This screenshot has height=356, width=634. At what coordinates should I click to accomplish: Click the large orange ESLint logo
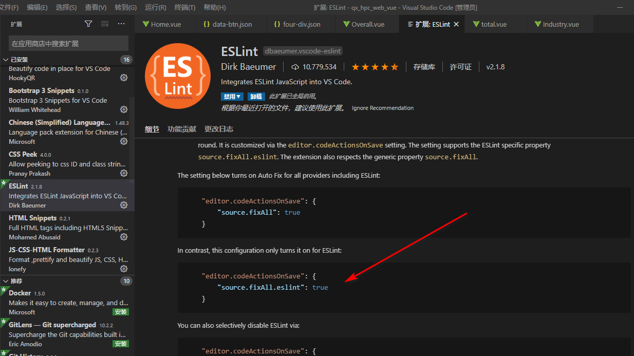point(178,76)
